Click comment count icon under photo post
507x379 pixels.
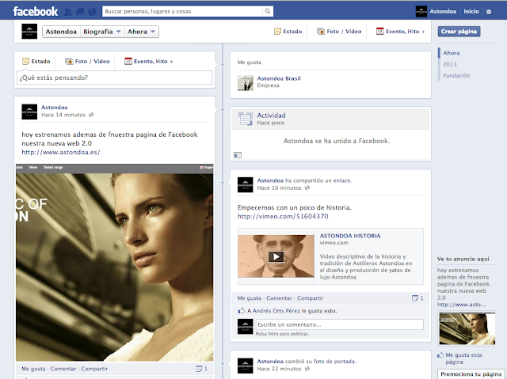coord(199,369)
